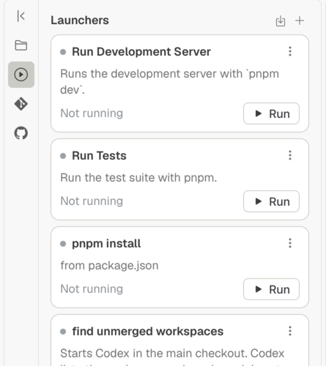Collapse the sidebar panel with arrow icon

pyautogui.click(x=21, y=16)
